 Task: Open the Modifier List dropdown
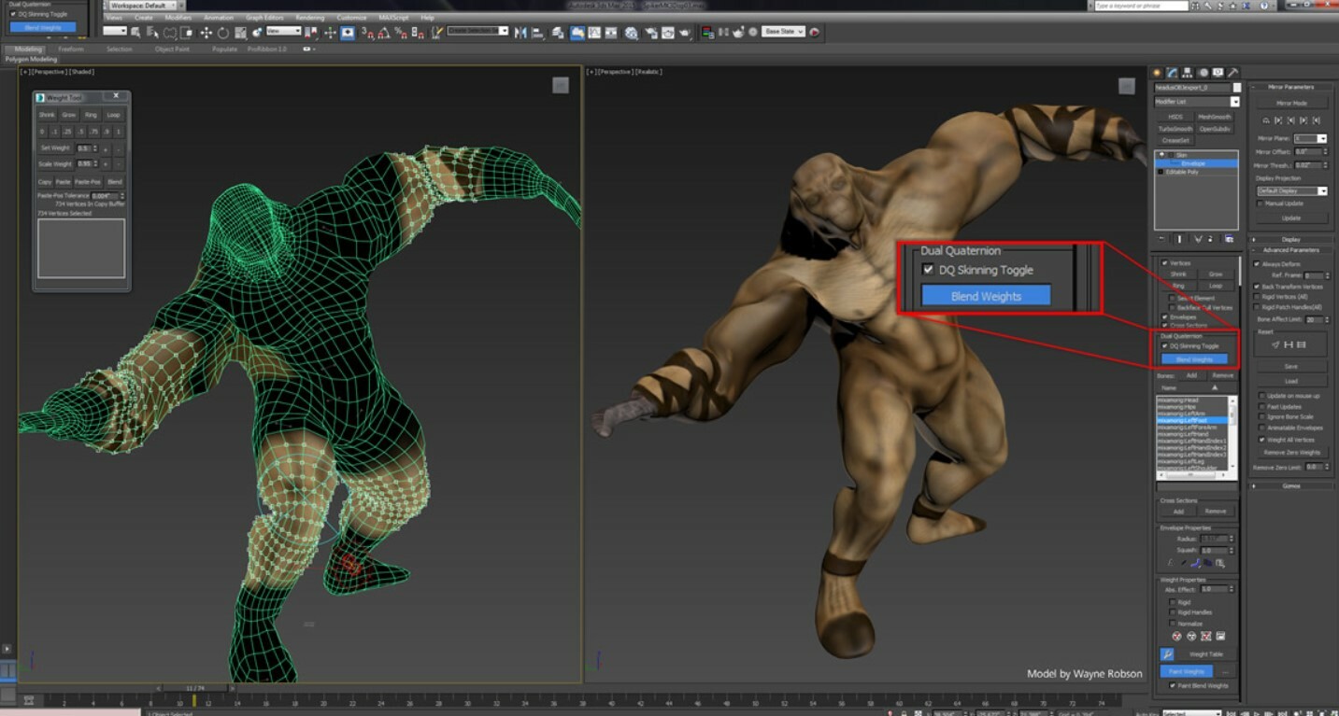[1197, 102]
